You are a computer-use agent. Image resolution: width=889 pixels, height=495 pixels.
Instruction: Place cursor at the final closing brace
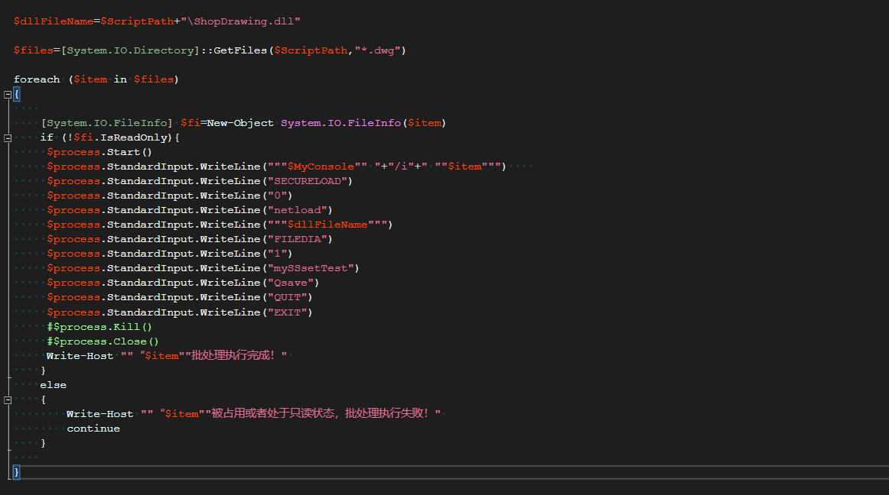tap(16, 472)
